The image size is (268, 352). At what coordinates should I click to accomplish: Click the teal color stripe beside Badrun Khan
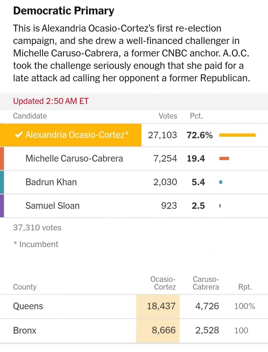tap(2, 182)
